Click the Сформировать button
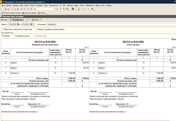Screen dimensions: 176x121 pyautogui.click(x=17, y=20)
